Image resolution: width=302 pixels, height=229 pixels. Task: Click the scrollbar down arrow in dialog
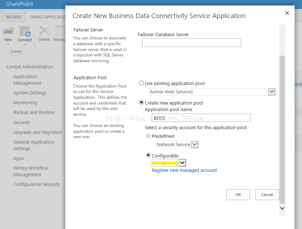point(282,208)
